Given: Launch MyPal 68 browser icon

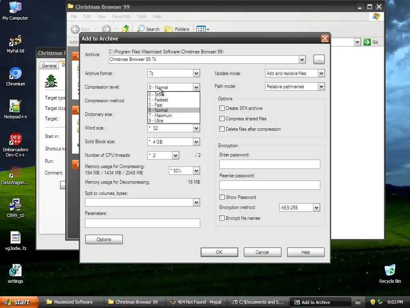Looking at the screenshot, I should click(15, 44).
